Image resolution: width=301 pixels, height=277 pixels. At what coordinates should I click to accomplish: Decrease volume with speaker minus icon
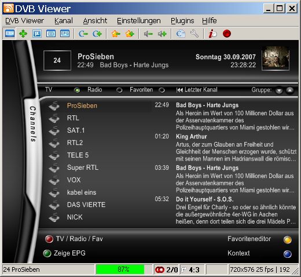pyautogui.click(x=148, y=34)
